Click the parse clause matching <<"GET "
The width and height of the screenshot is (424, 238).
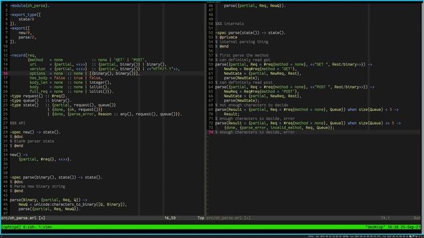coord(293,65)
